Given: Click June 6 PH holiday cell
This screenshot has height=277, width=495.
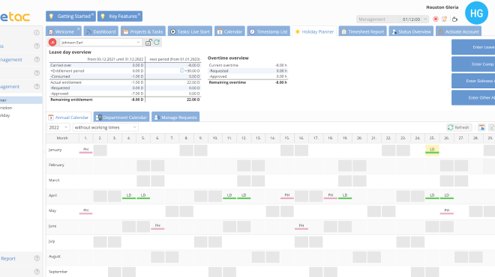Looking at the screenshot, I should pyautogui.click(x=157, y=226).
